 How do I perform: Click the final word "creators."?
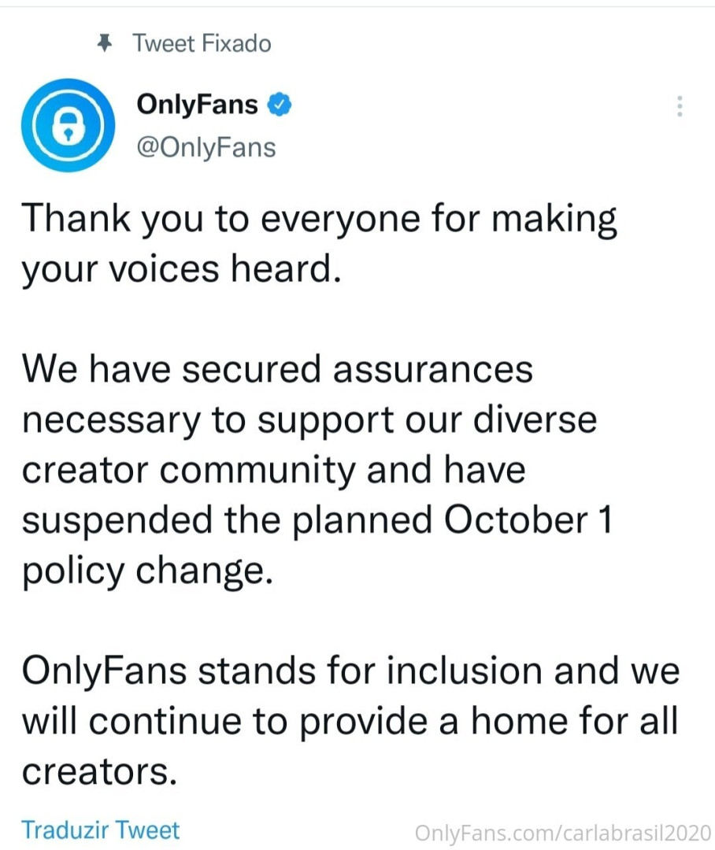(x=97, y=771)
